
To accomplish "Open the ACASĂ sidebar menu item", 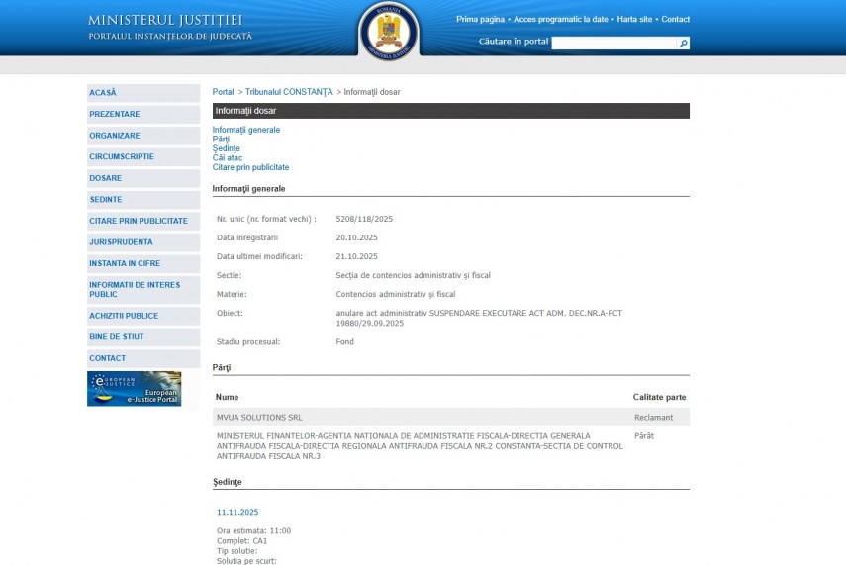I will click(x=103, y=93).
